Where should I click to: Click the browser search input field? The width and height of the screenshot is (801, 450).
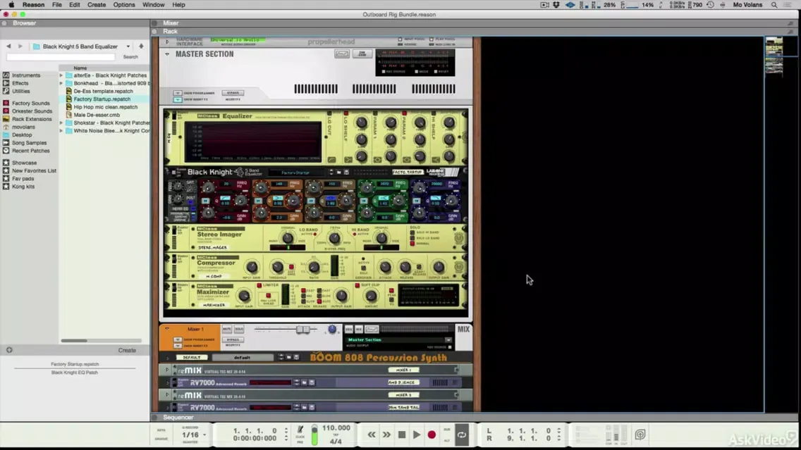[61, 56]
